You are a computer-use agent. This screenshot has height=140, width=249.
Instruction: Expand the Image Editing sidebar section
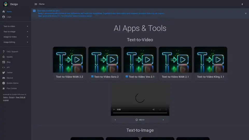click(x=16, y=42)
